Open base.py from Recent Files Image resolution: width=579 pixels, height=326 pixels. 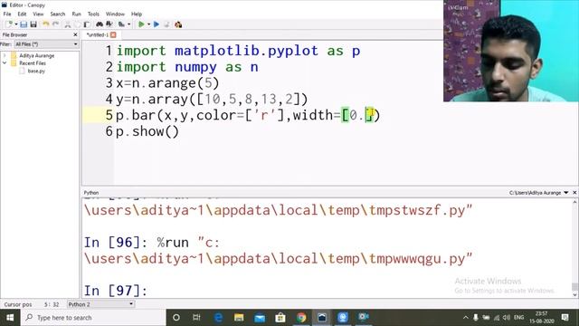point(36,71)
